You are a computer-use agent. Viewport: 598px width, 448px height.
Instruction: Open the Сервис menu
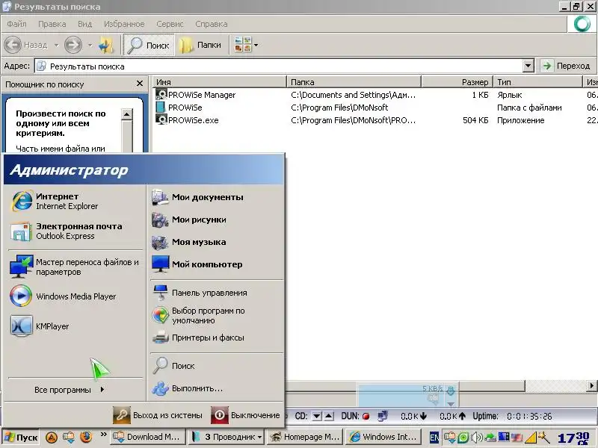170,24
